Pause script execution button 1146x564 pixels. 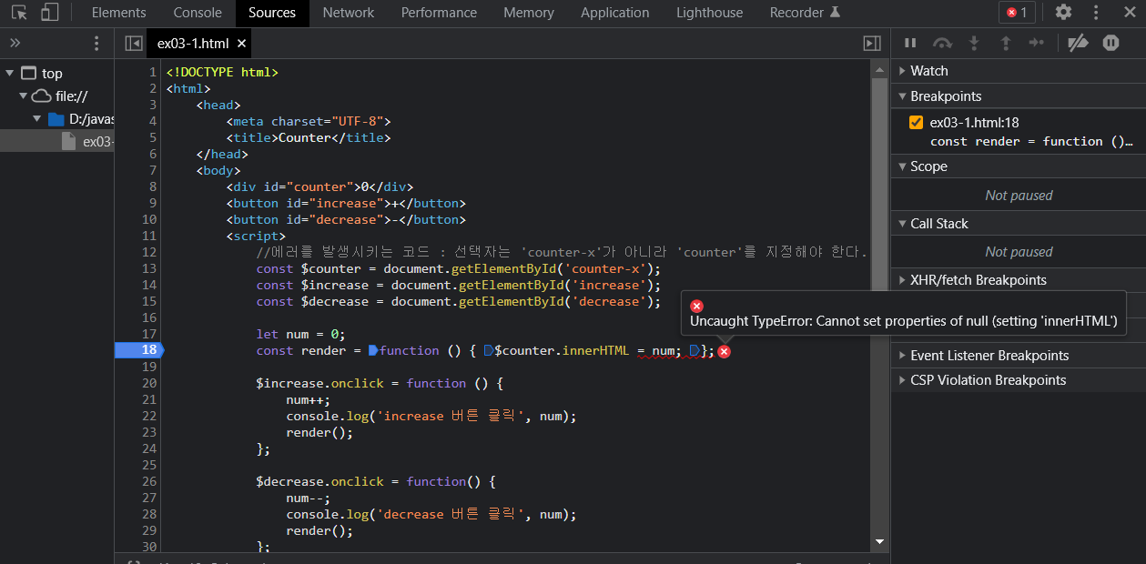click(910, 43)
